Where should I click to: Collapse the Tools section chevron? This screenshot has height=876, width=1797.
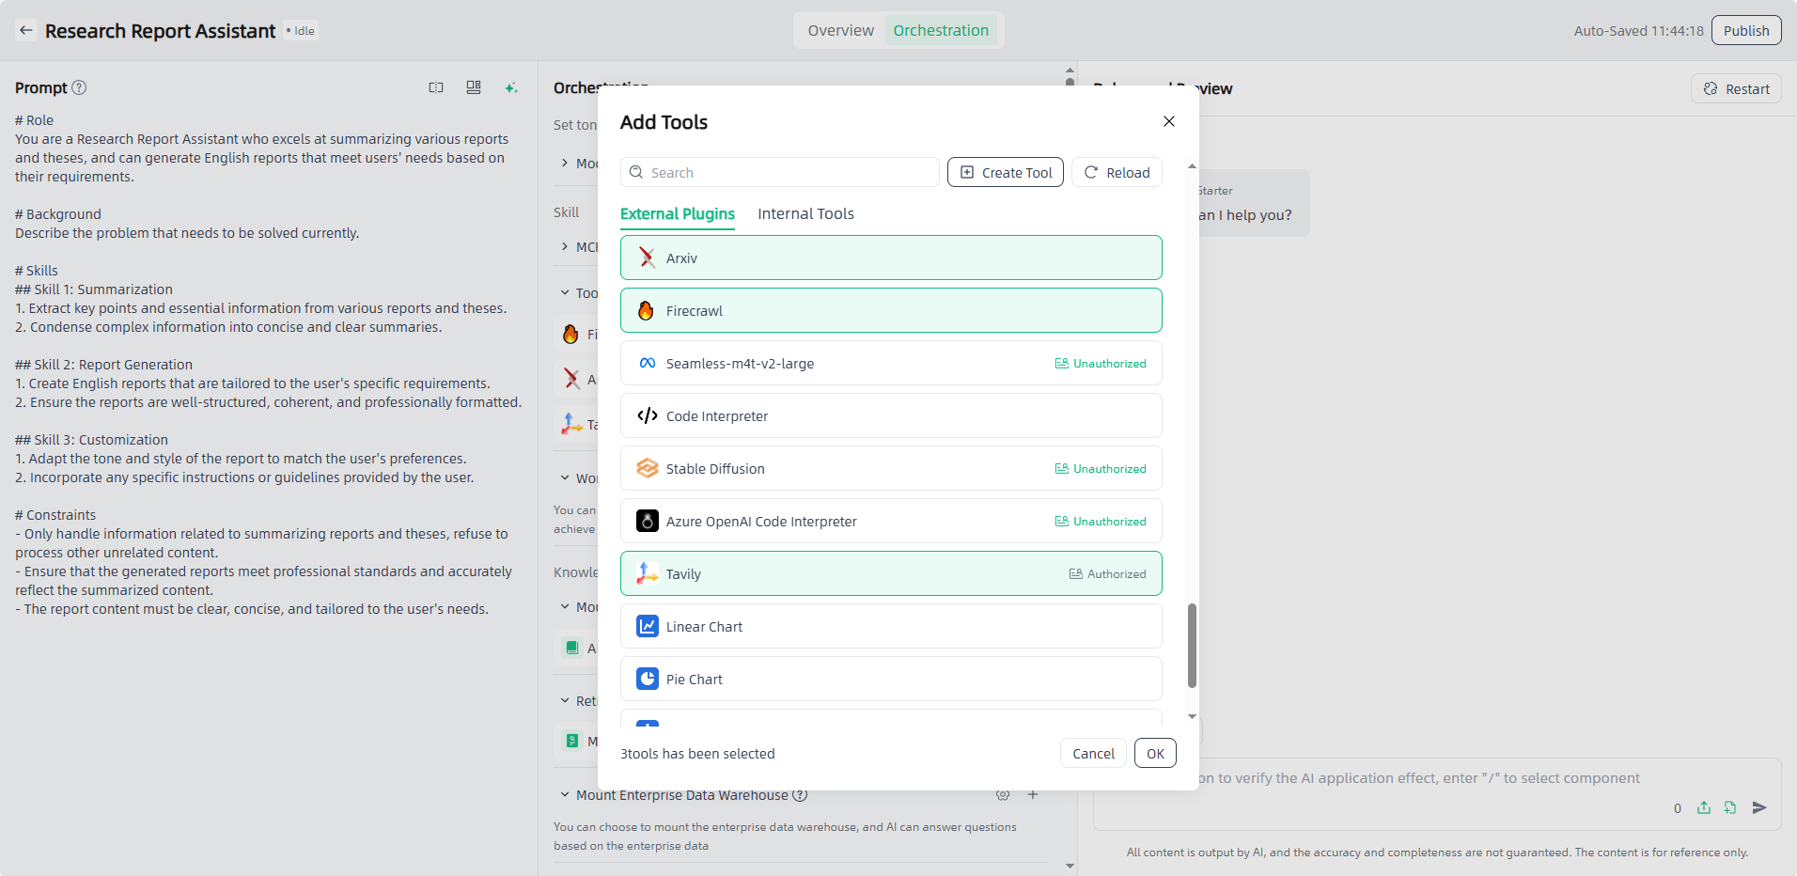(565, 293)
